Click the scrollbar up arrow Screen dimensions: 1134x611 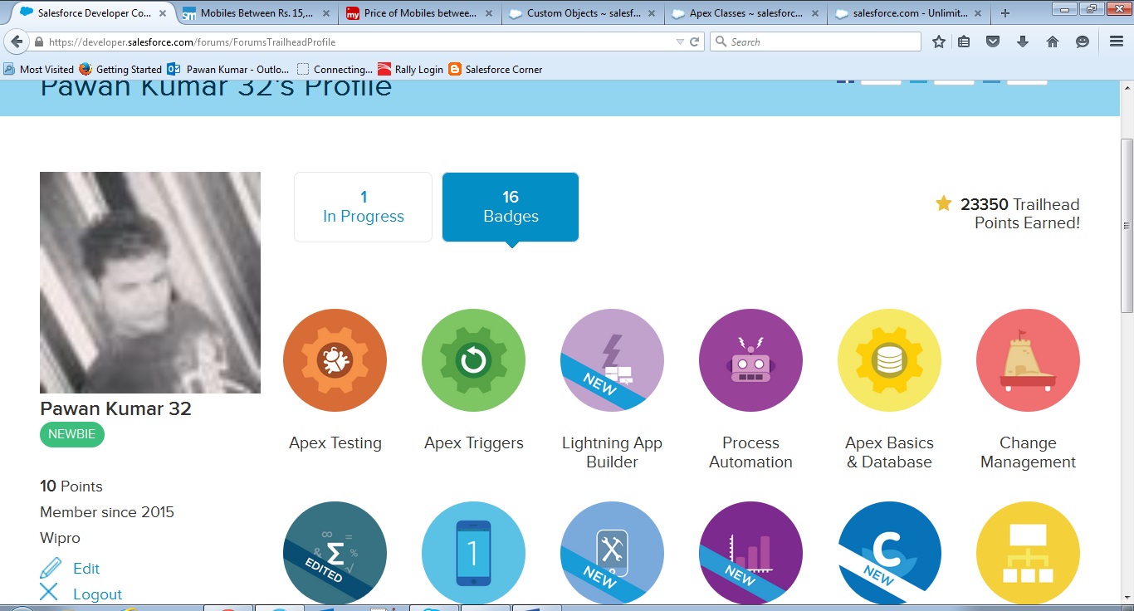point(1127,87)
